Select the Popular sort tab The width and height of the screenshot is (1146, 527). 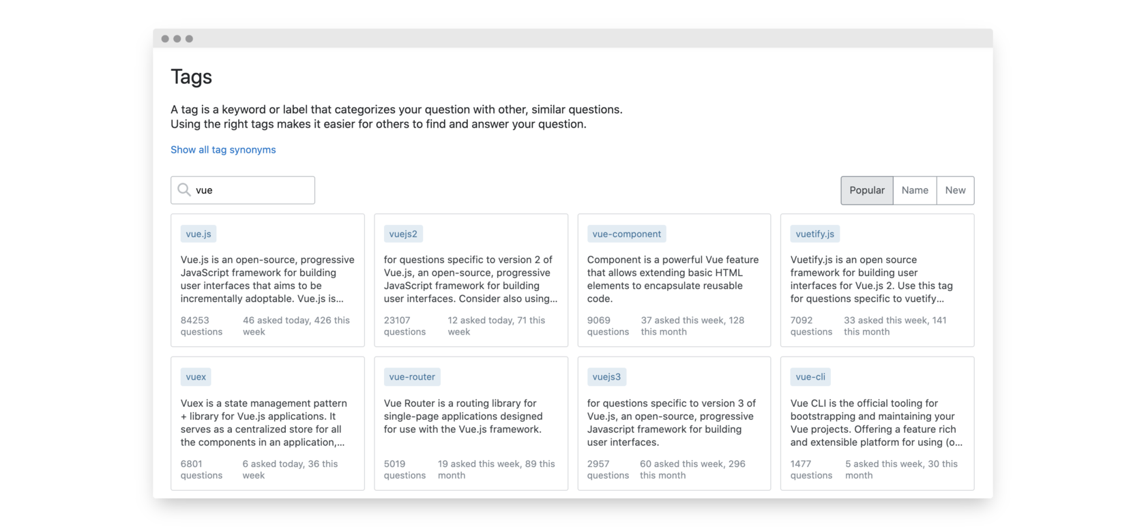(x=866, y=190)
